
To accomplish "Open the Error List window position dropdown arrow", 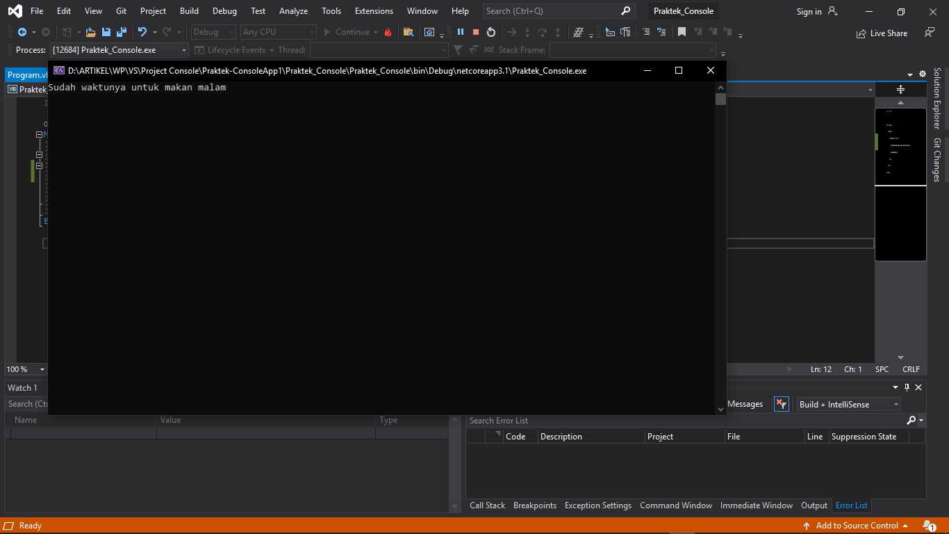I will (x=896, y=387).
